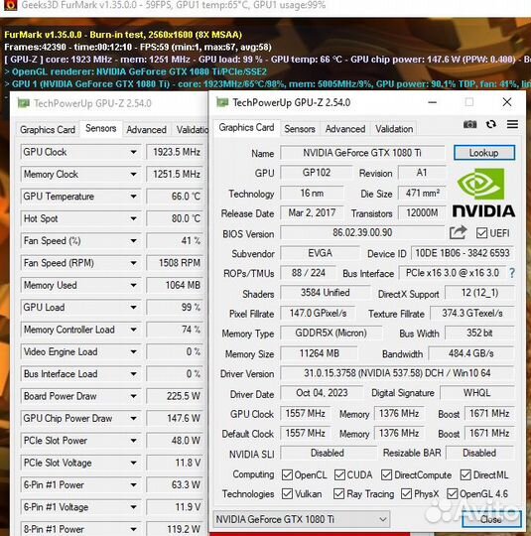Toggle the Vulkan checkbox
The height and width of the screenshot is (536, 531).
287,493
